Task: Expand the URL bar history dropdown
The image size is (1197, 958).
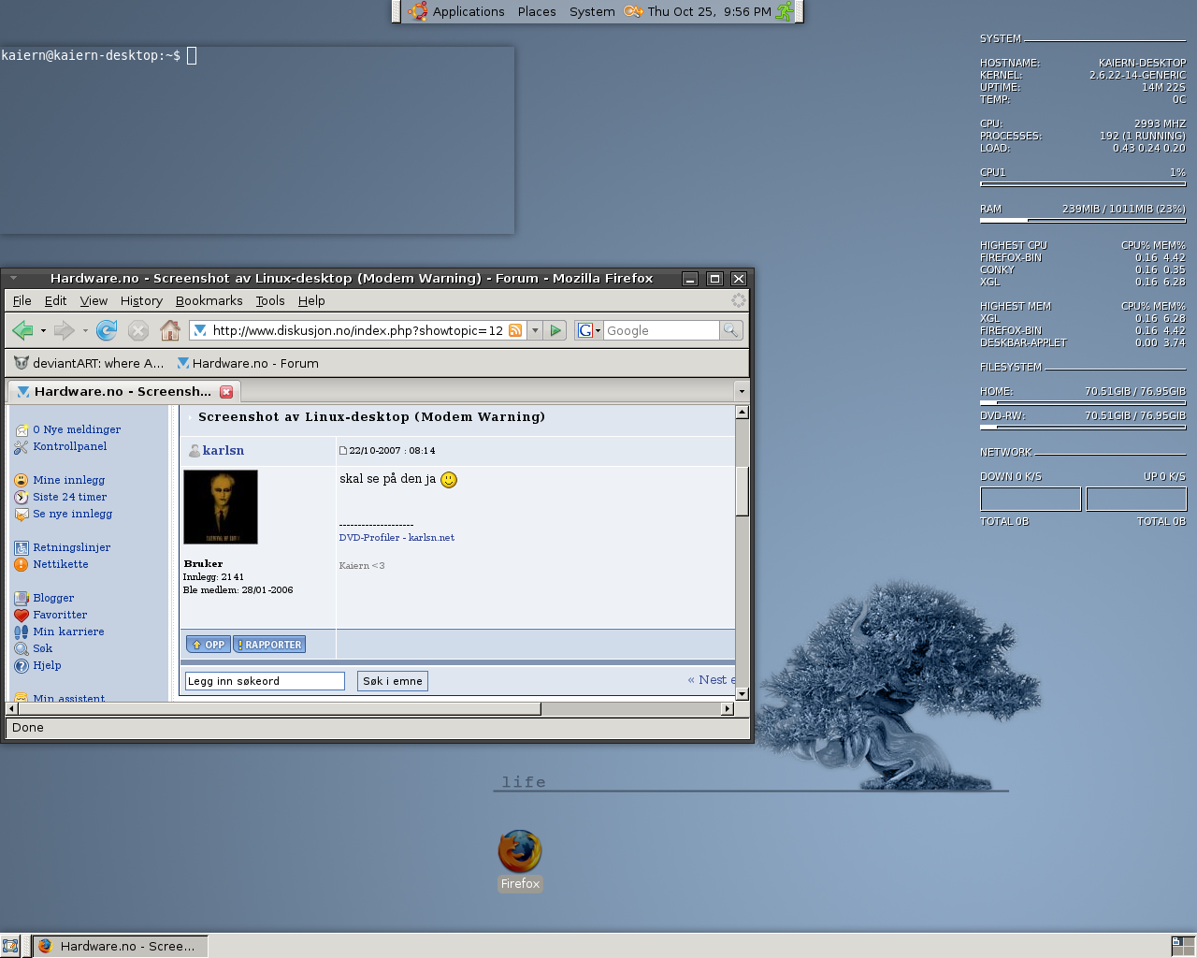Action: 535,330
